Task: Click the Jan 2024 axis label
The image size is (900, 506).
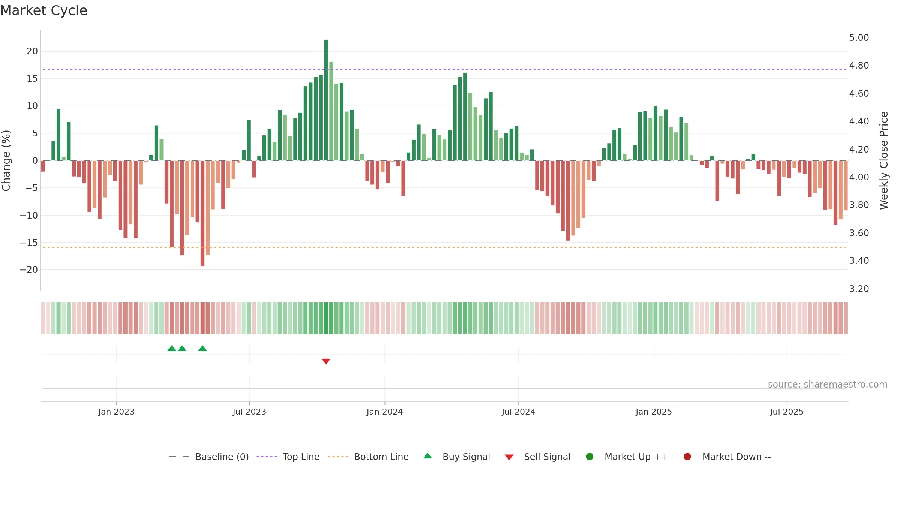Action: pos(385,412)
